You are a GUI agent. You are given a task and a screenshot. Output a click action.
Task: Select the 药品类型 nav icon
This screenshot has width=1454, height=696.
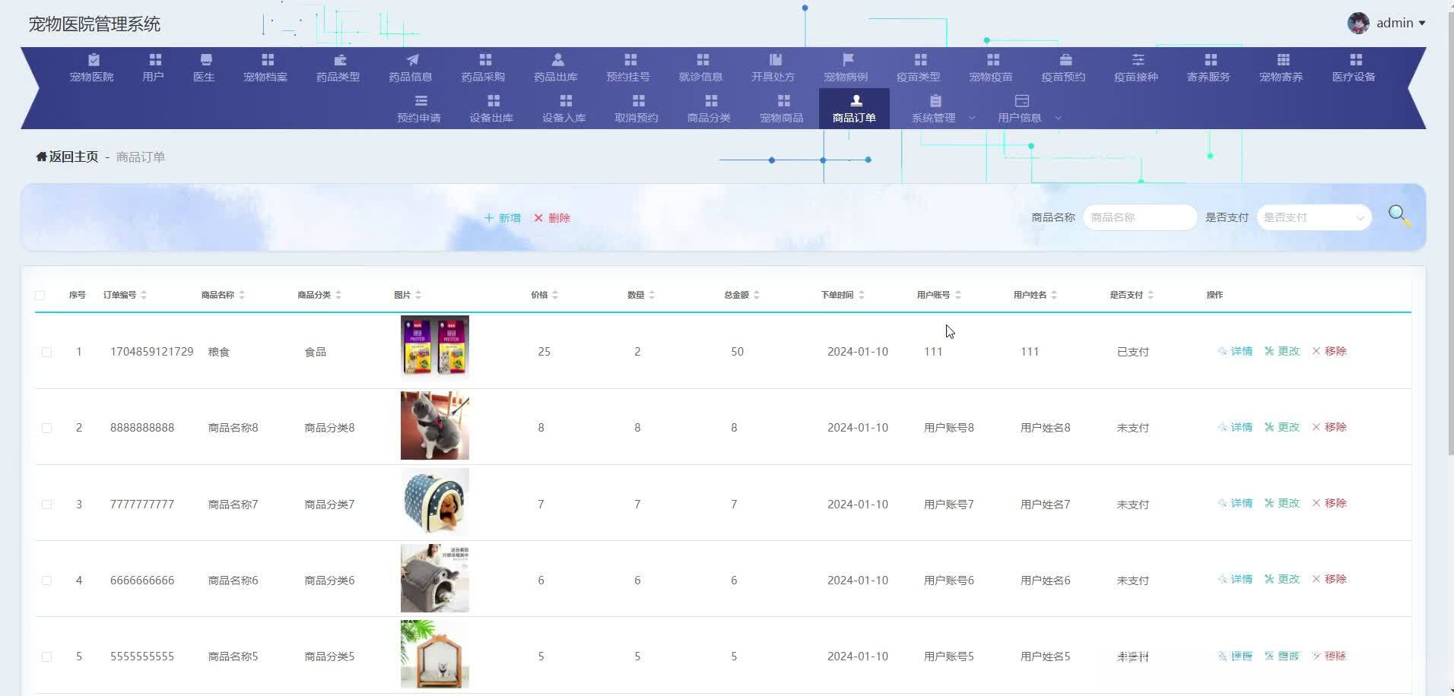[340, 60]
